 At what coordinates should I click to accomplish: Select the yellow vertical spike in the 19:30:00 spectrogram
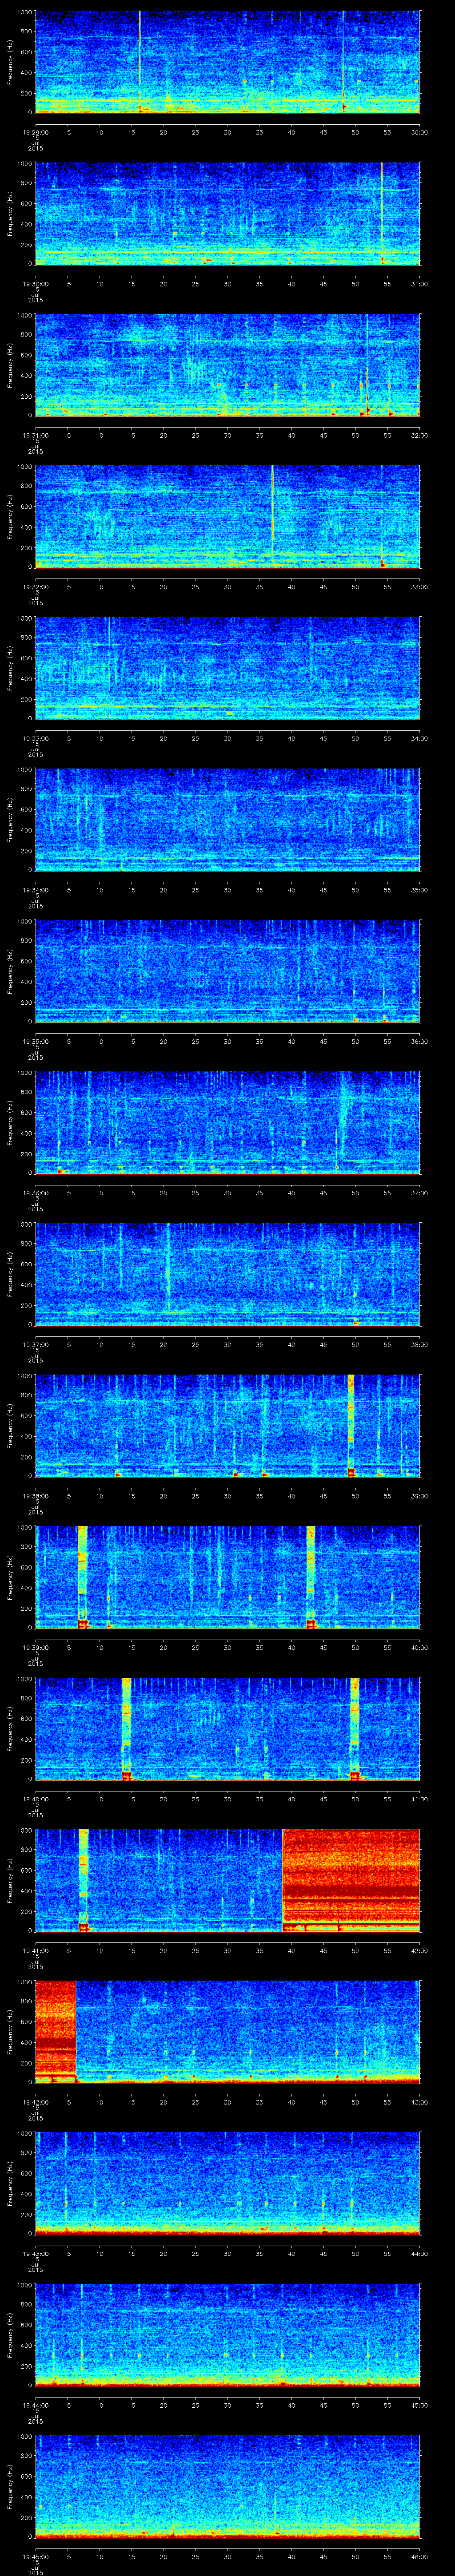click(382, 213)
